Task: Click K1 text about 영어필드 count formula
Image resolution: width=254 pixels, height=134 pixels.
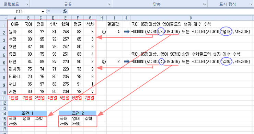Action: pos(171,24)
